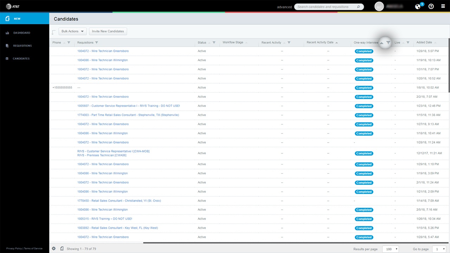Open the notifications globe icon
The width and height of the screenshot is (450, 253).
click(418, 6)
